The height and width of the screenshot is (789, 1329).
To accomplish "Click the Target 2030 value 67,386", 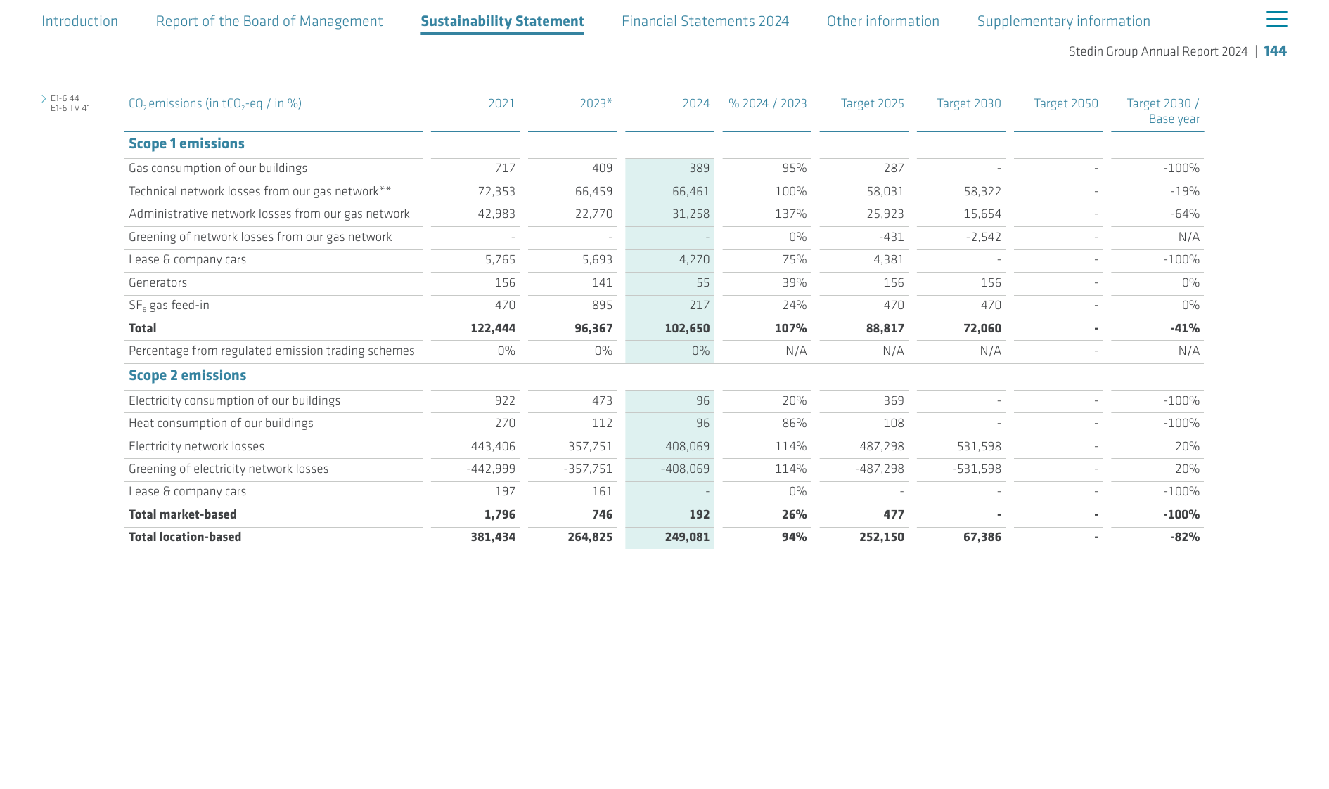I will tap(982, 537).
